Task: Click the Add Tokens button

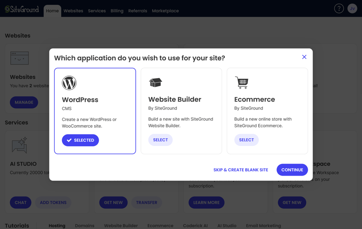Action: (53, 202)
